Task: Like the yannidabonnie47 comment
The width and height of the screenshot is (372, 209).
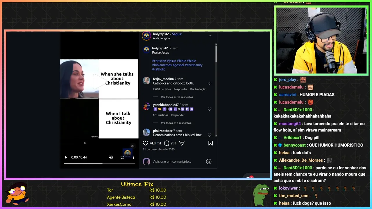Action: coord(210,109)
